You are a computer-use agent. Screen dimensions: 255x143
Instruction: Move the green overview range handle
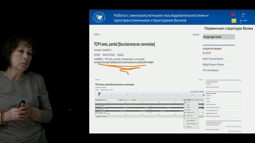[99, 94]
